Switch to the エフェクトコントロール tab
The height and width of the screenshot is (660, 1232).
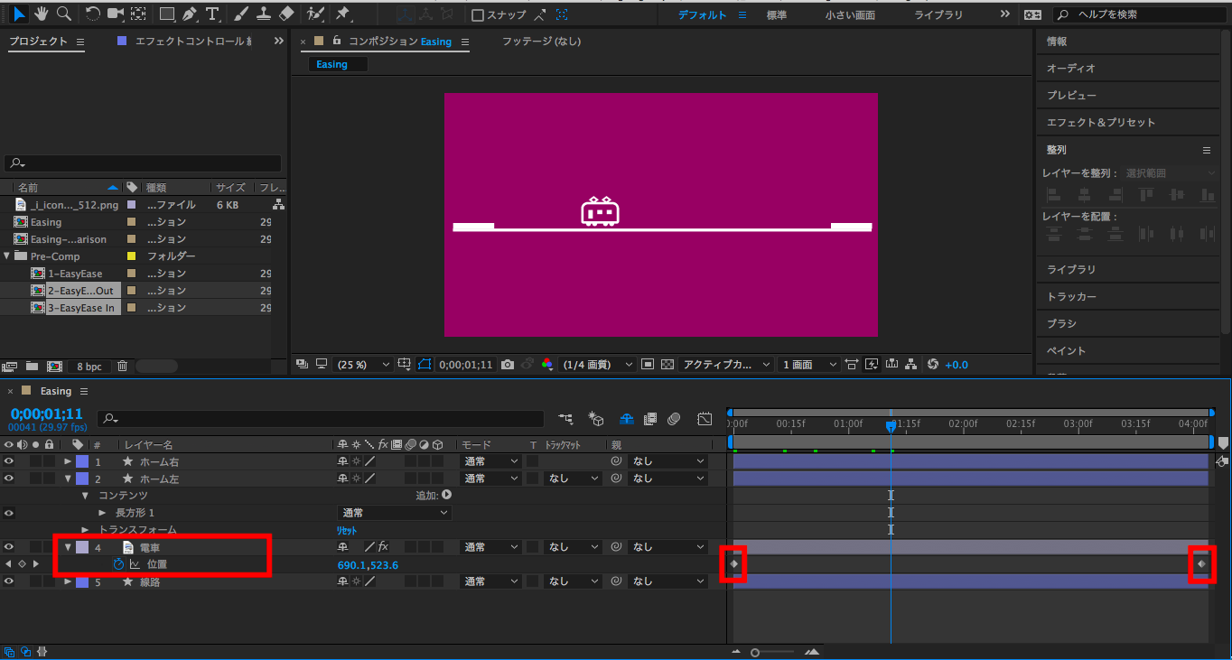(189, 42)
